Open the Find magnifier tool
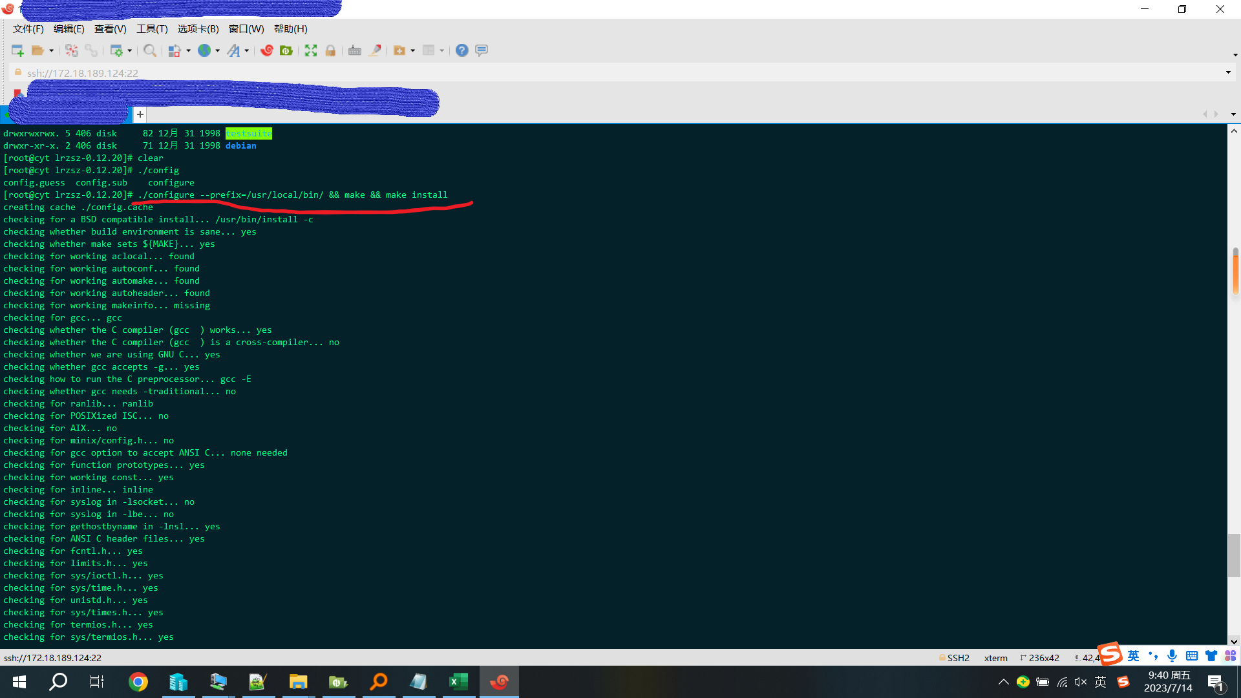Image resolution: width=1241 pixels, height=698 pixels. coord(150,50)
